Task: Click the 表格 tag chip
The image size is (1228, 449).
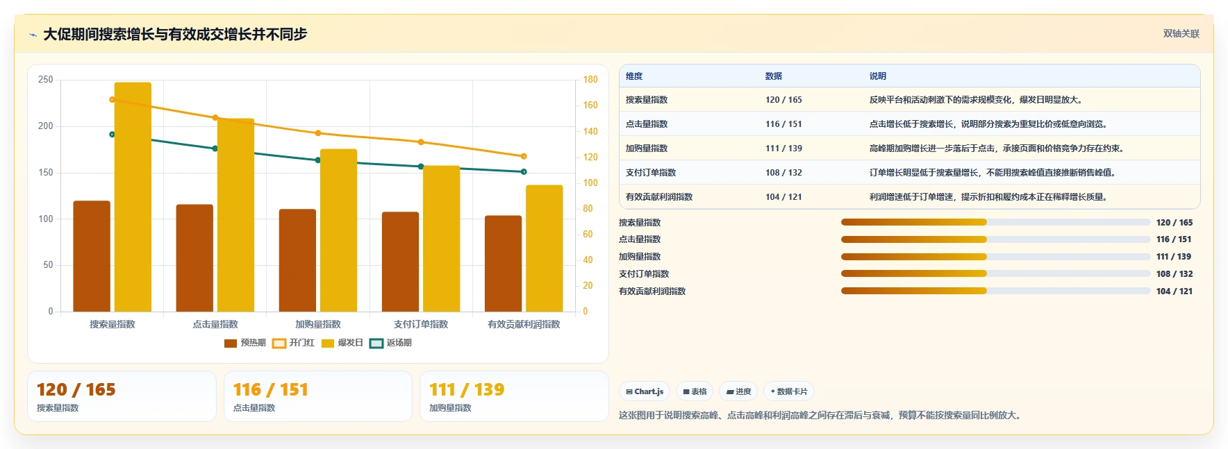Action: coord(695,391)
